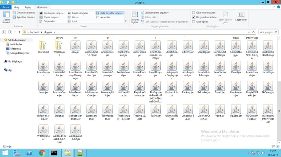
Task: Toggle the Ayrıntılar bölmesi details pane
Action: coord(24,17)
